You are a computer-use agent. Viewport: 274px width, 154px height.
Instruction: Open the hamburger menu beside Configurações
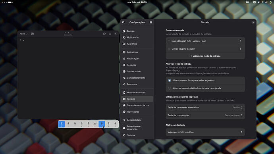point(151,22)
